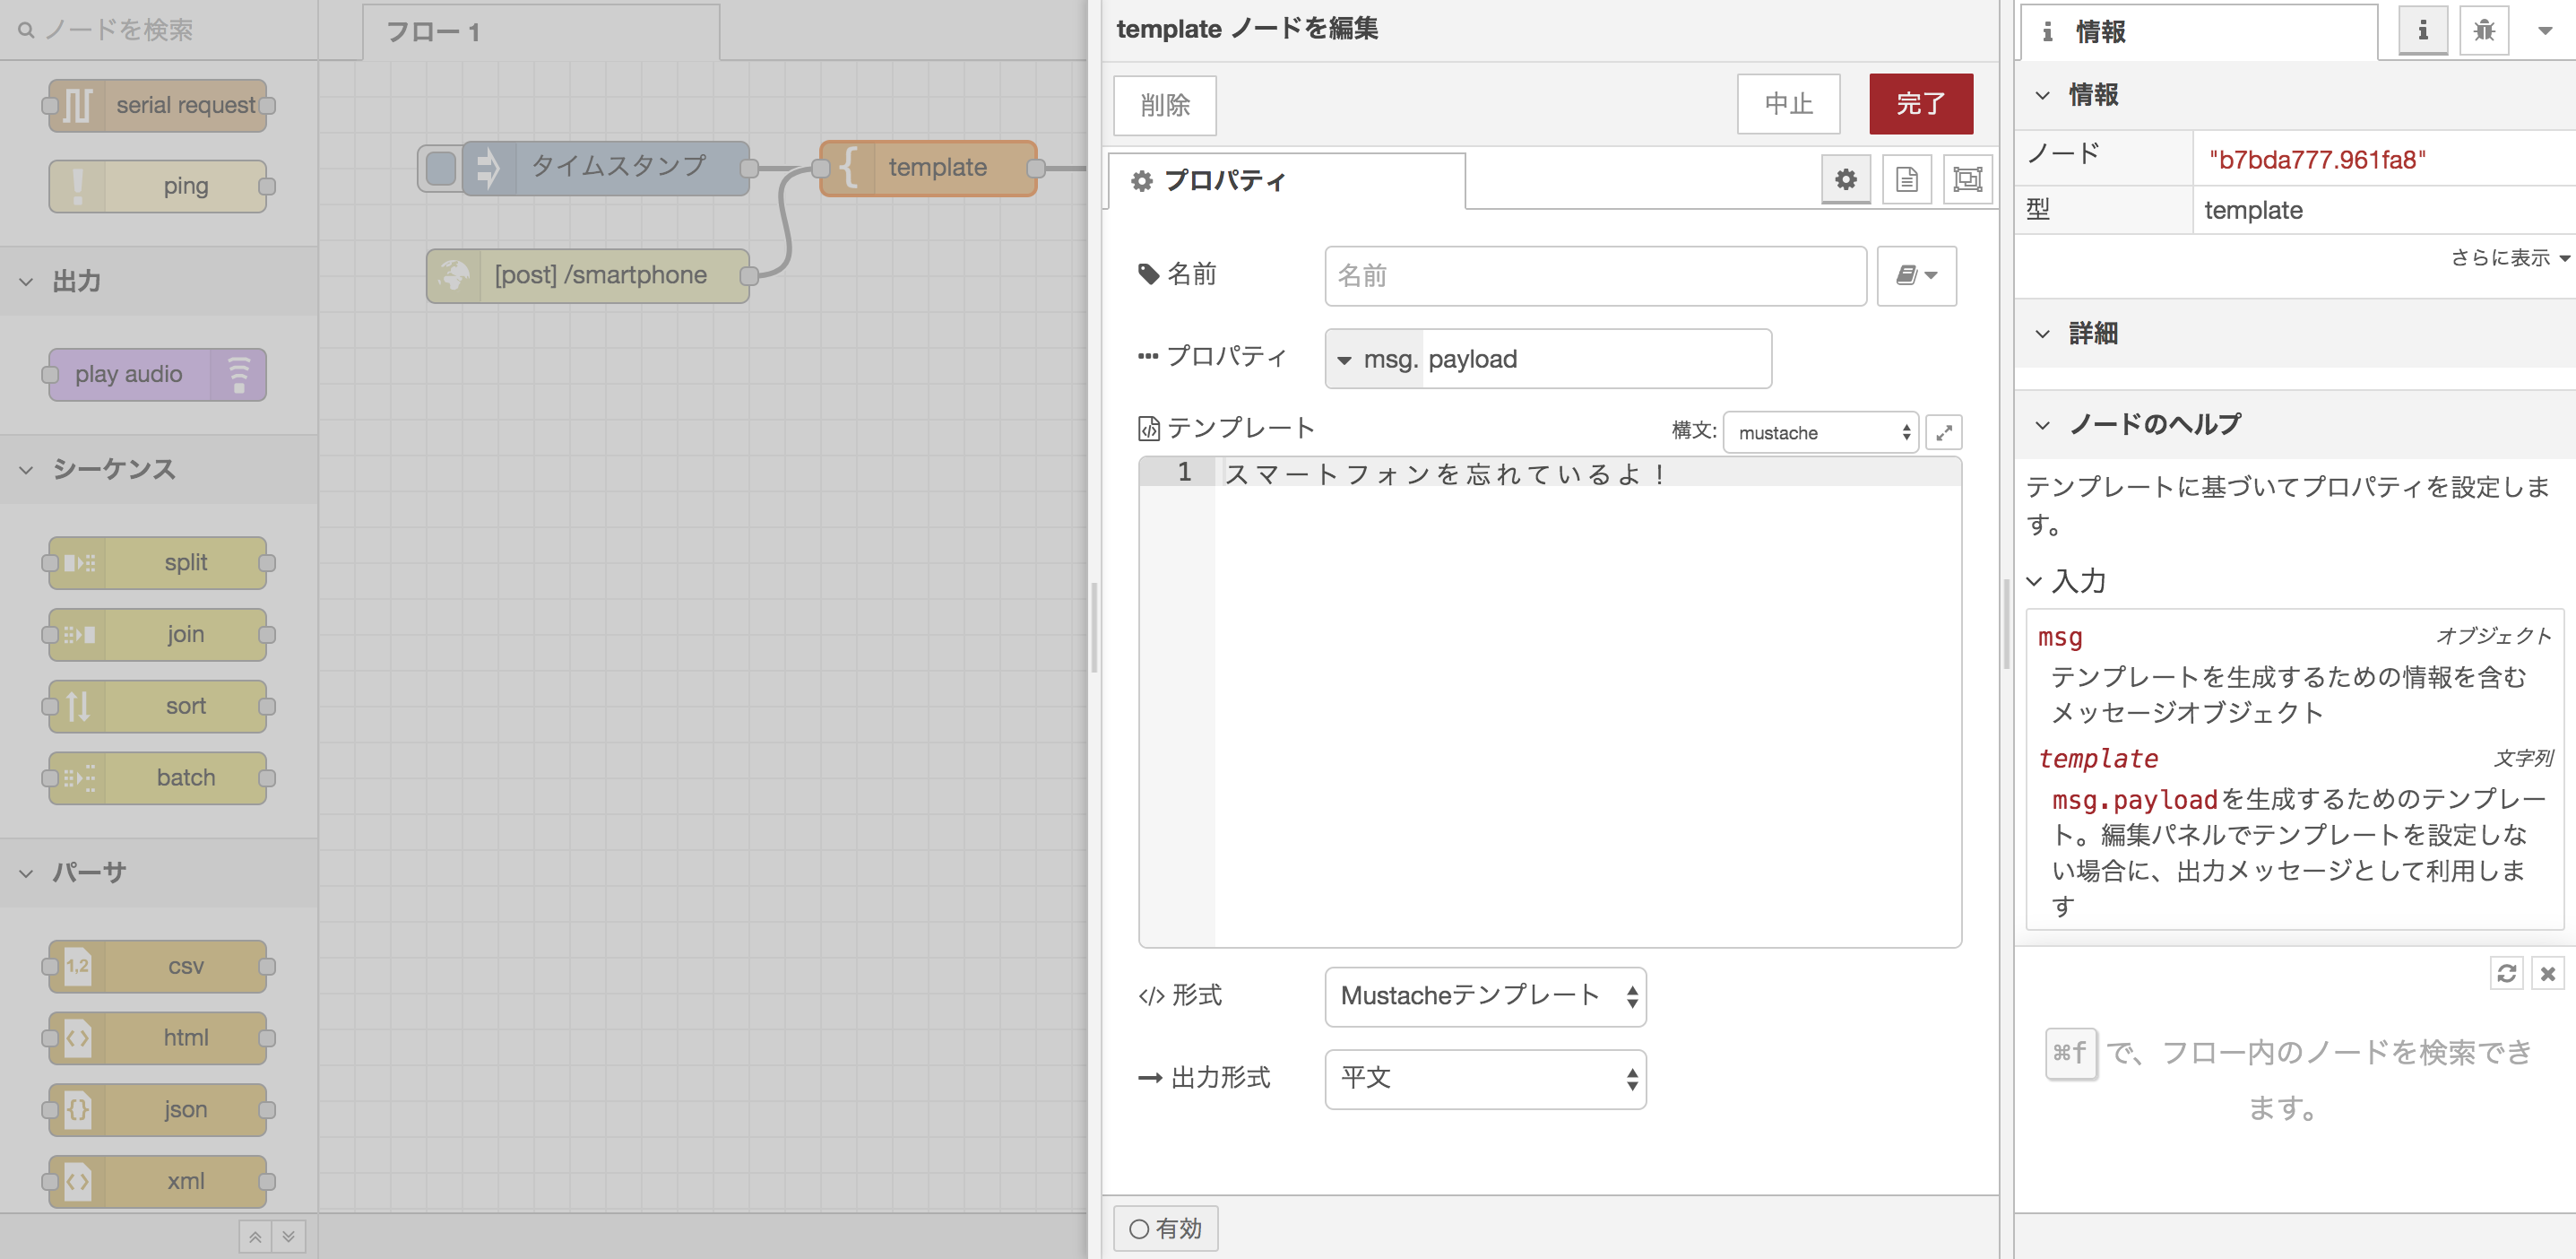This screenshot has height=1259, width=2576.
Task: Refresh the tips panel icon
Action: (2506, 973)
